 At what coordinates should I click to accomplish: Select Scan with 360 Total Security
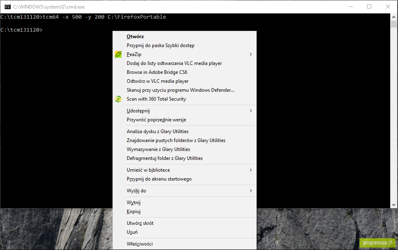click(184, 99)
